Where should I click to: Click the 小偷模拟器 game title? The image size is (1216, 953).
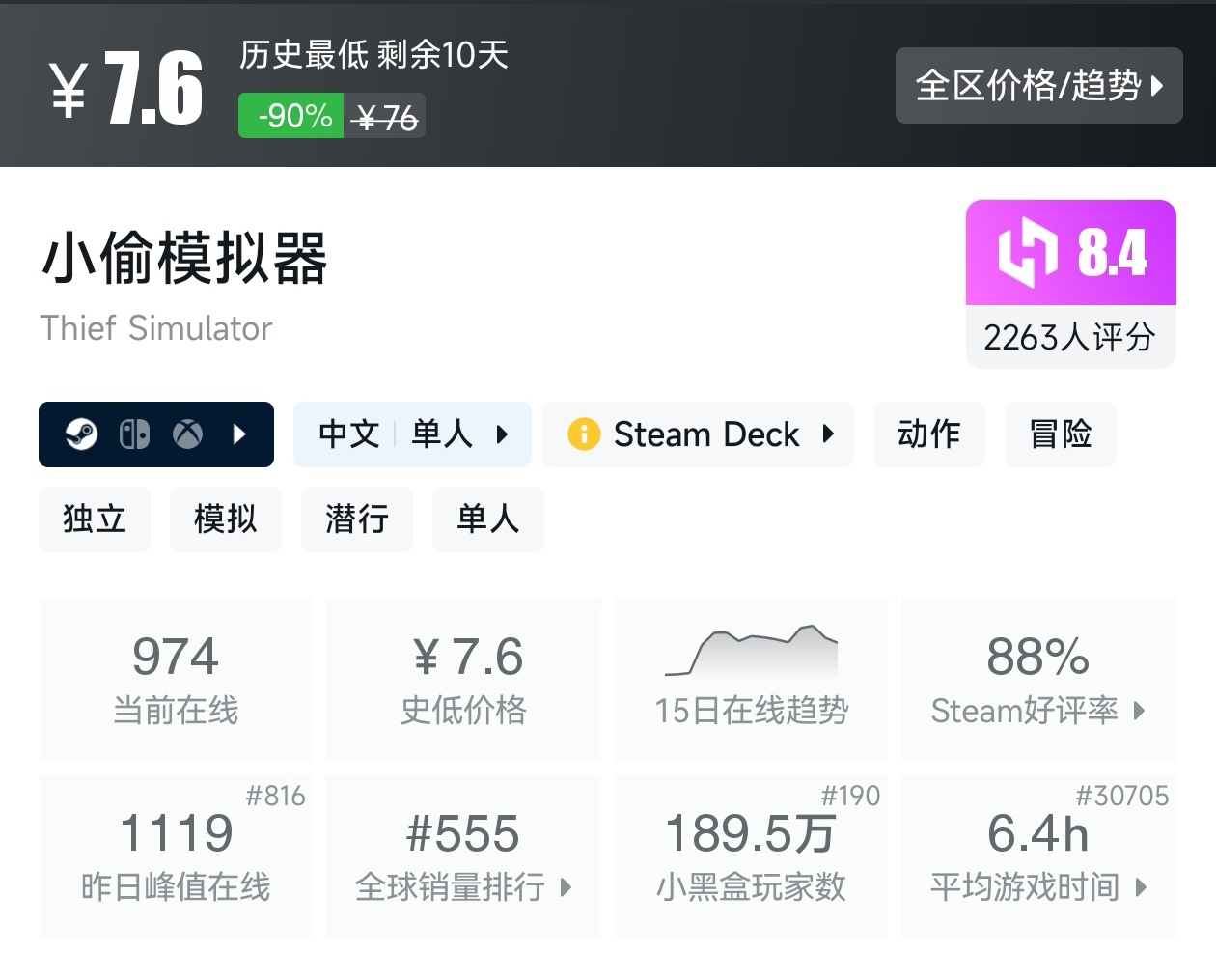coord(185,259)
